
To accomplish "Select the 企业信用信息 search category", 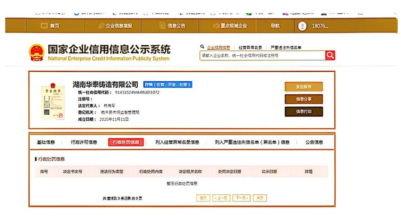I will [x=218, y=48].
